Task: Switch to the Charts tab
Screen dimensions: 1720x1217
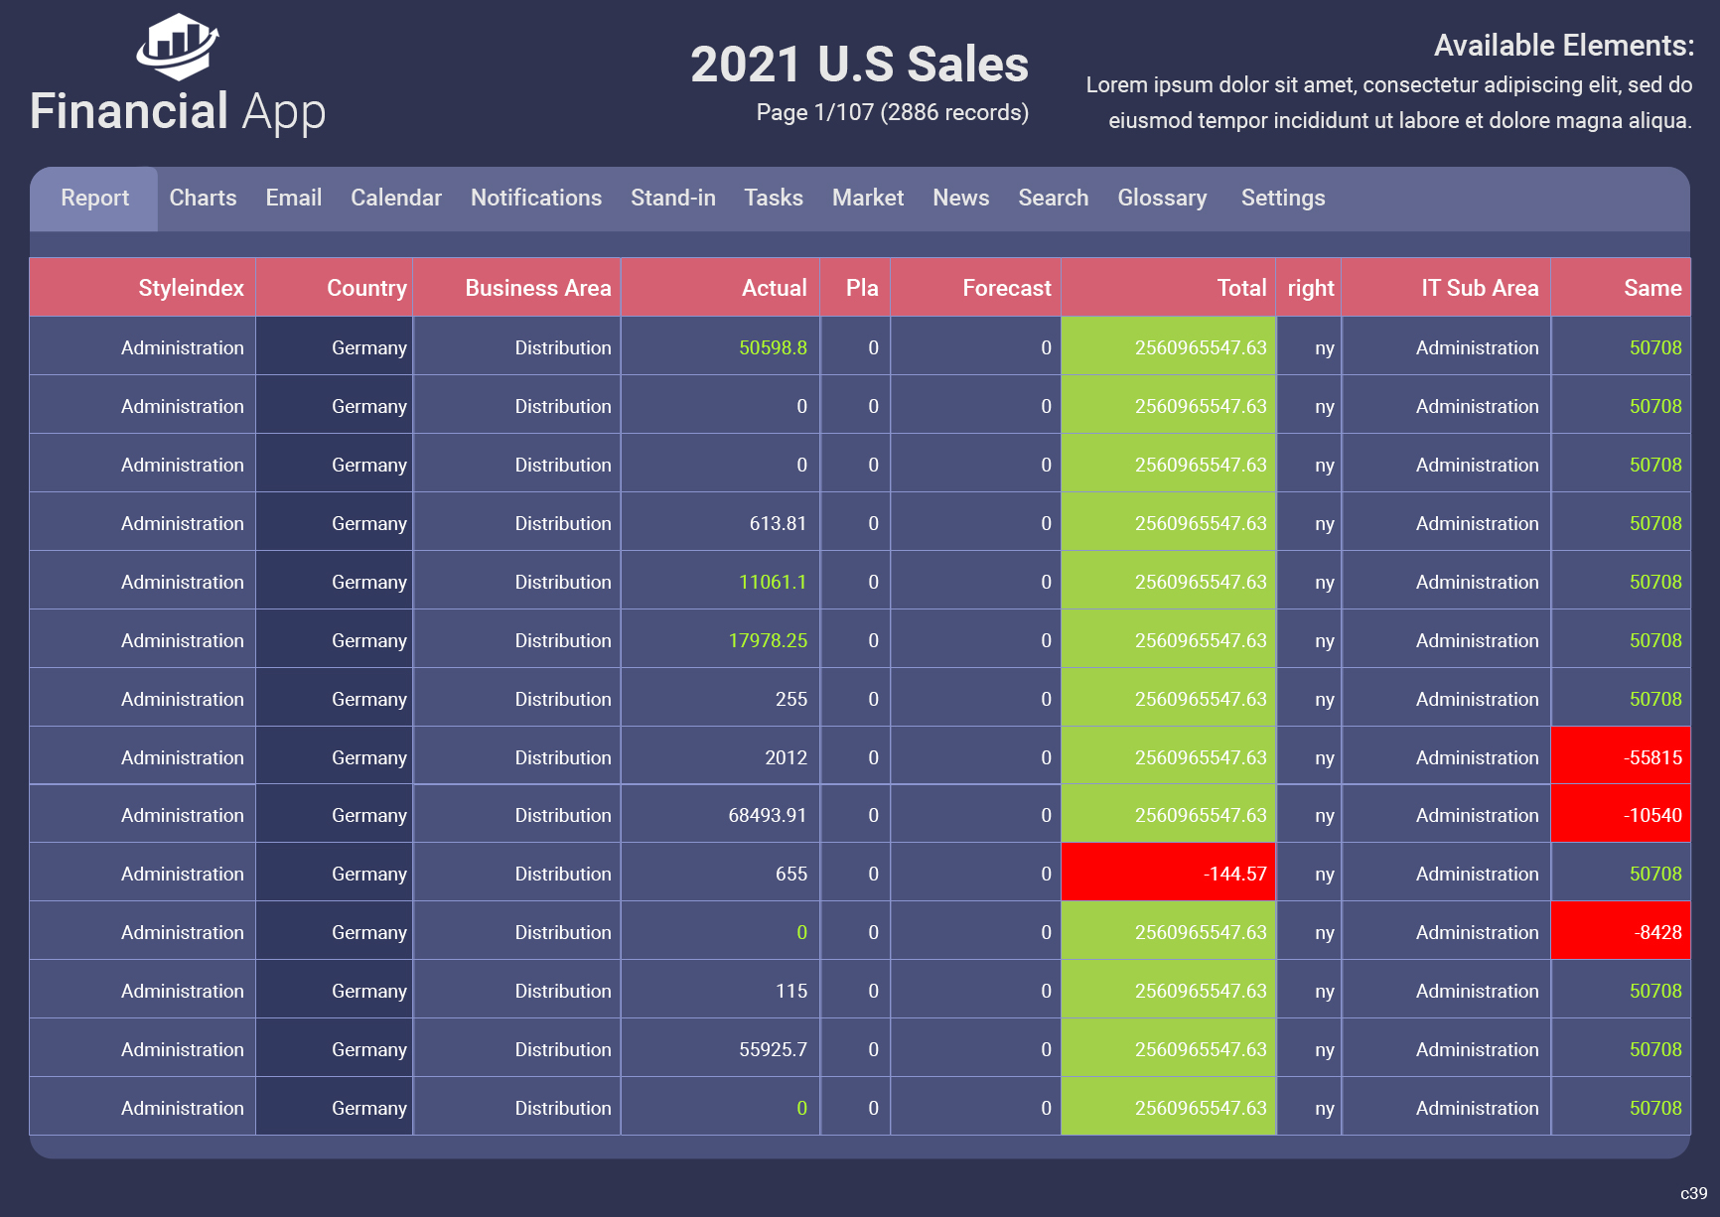Action: 203,198
